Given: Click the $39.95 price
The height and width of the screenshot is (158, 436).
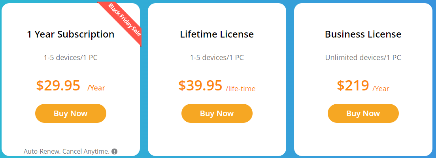Looking at the screenshot, I should coord(200,86).
